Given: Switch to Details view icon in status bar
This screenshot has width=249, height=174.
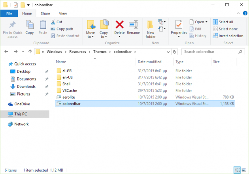Looking at the screenshot, I should 237,170.
